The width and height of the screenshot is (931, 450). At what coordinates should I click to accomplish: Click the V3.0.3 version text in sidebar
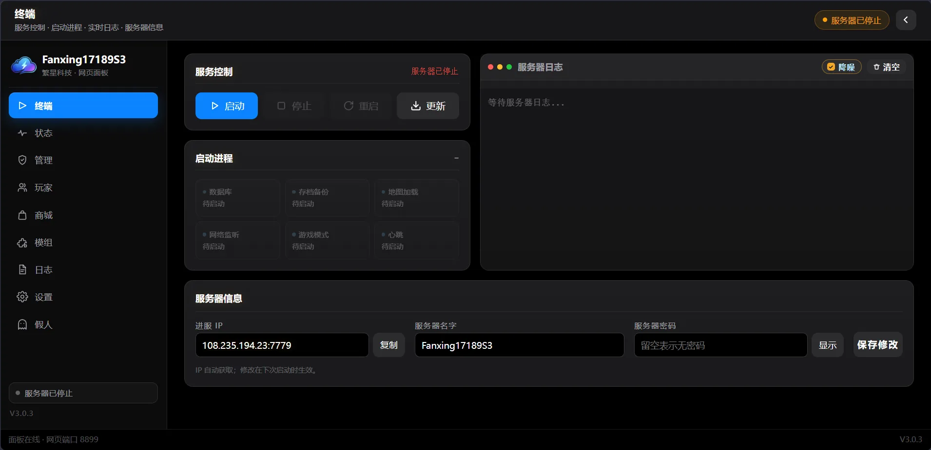[x=21, y=413]
